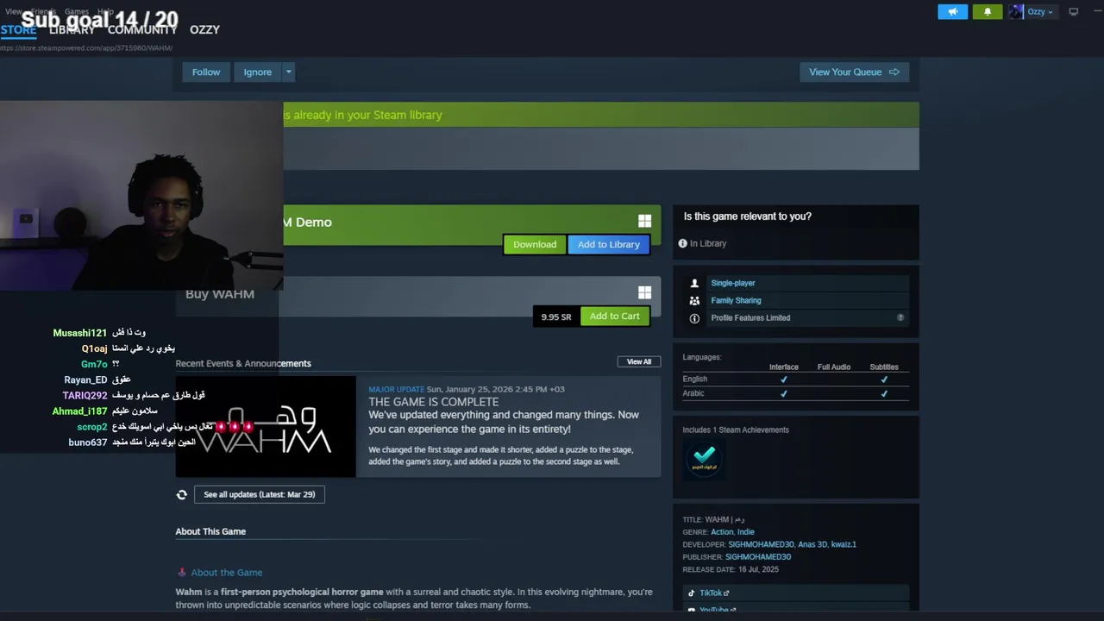Click the Follow button
1104x621 pixels.
206,72
